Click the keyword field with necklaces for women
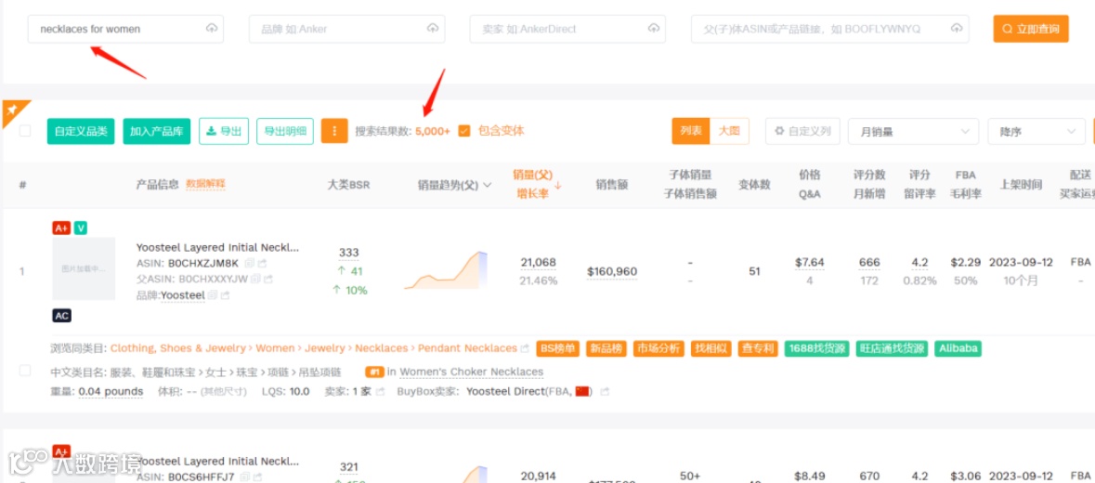 coord(125,30)
